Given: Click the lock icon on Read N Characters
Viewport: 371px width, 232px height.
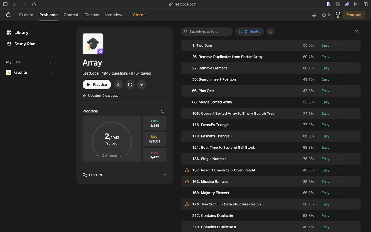Looking at the screenshot, I should (187, 170).
